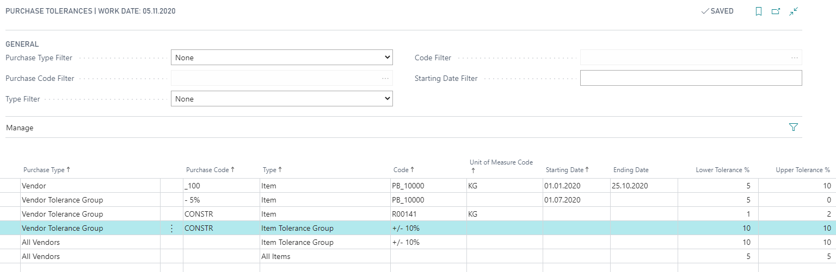This screenshot has height=272, width=836.
Task: Click All Vendors cell in +/- 10% row
Action: (x=90, y=242)
